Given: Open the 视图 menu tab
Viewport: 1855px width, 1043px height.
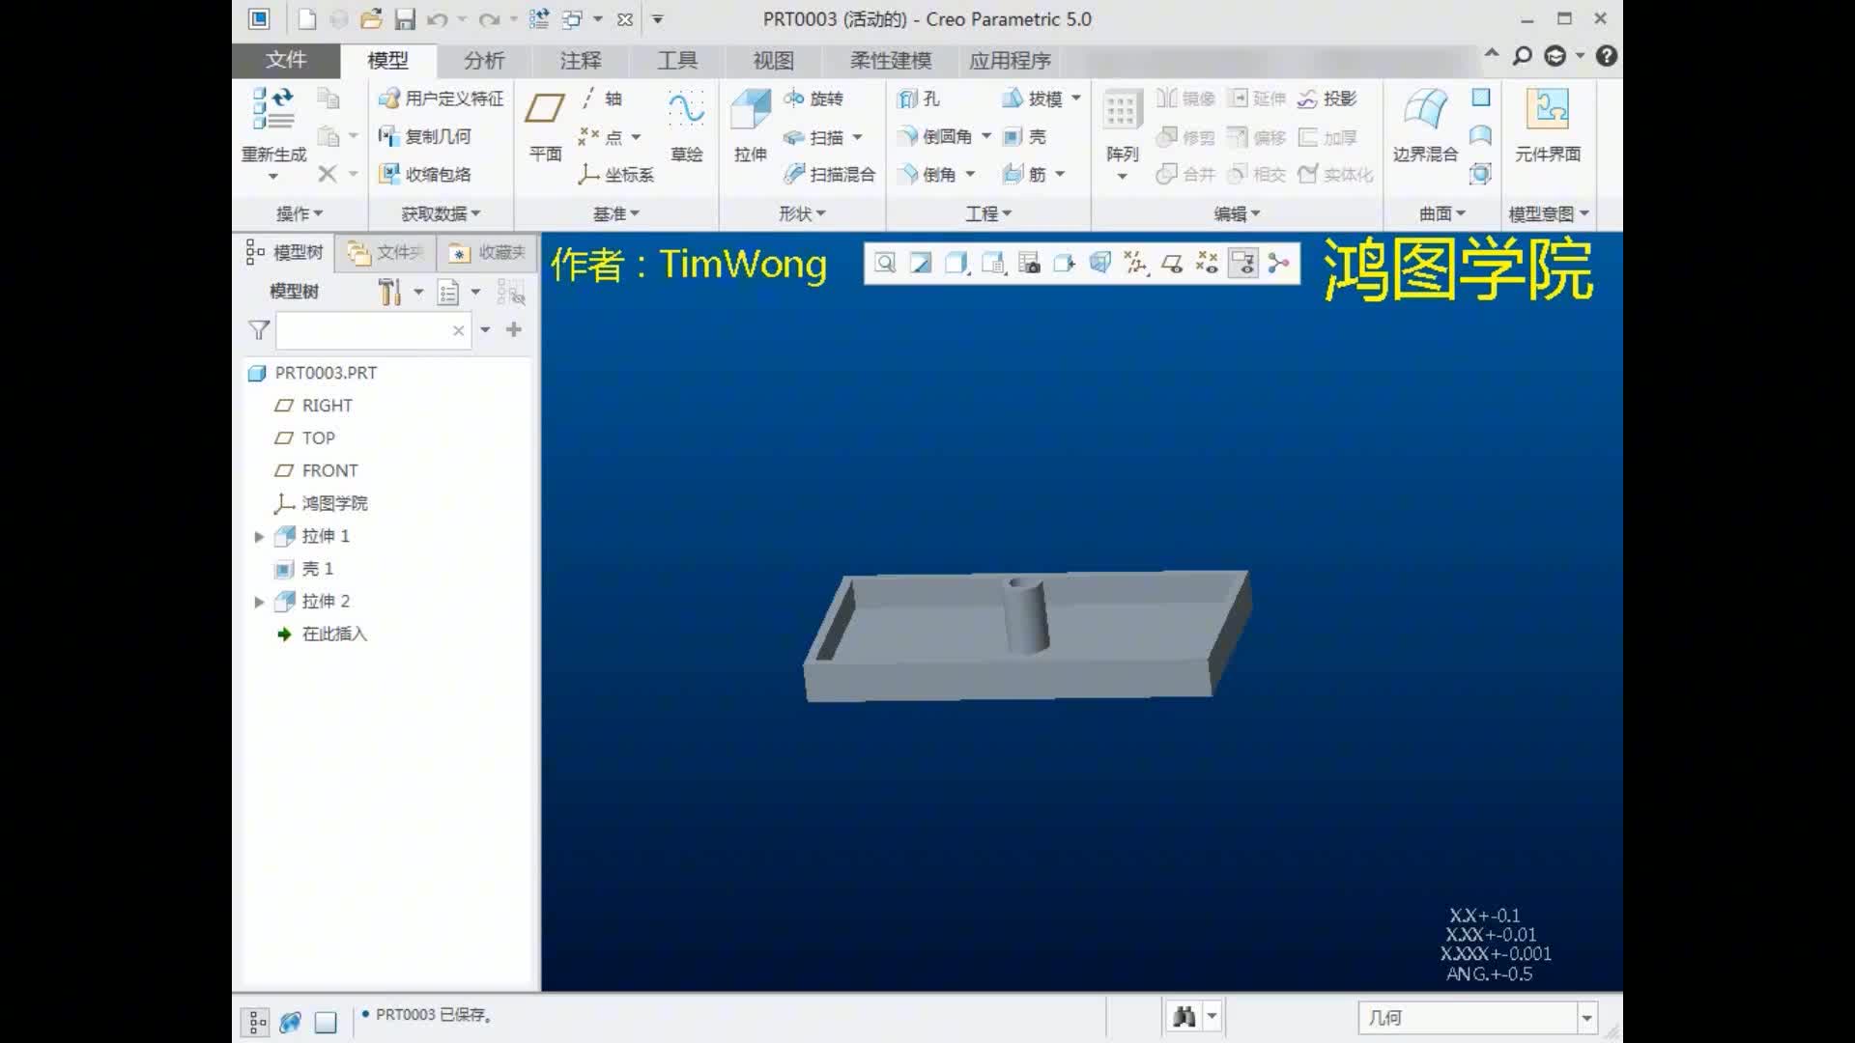Looking at the screenshot, I should tap(772, 60).
